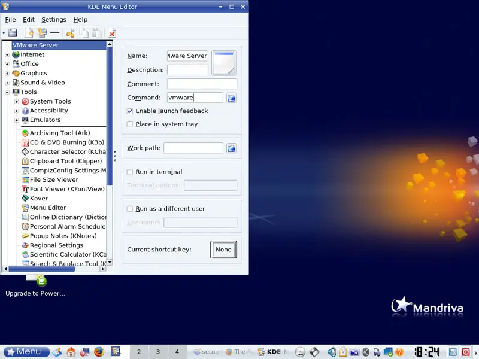
Task: Open the Mandriva star Menu button
Action: point(26,352)
